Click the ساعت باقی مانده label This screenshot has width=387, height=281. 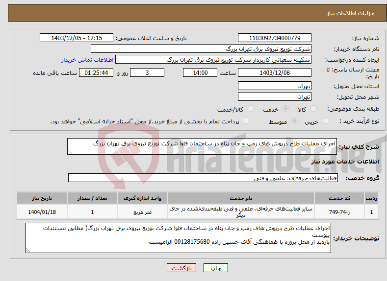pyautogui.click(x=55, y=73)
